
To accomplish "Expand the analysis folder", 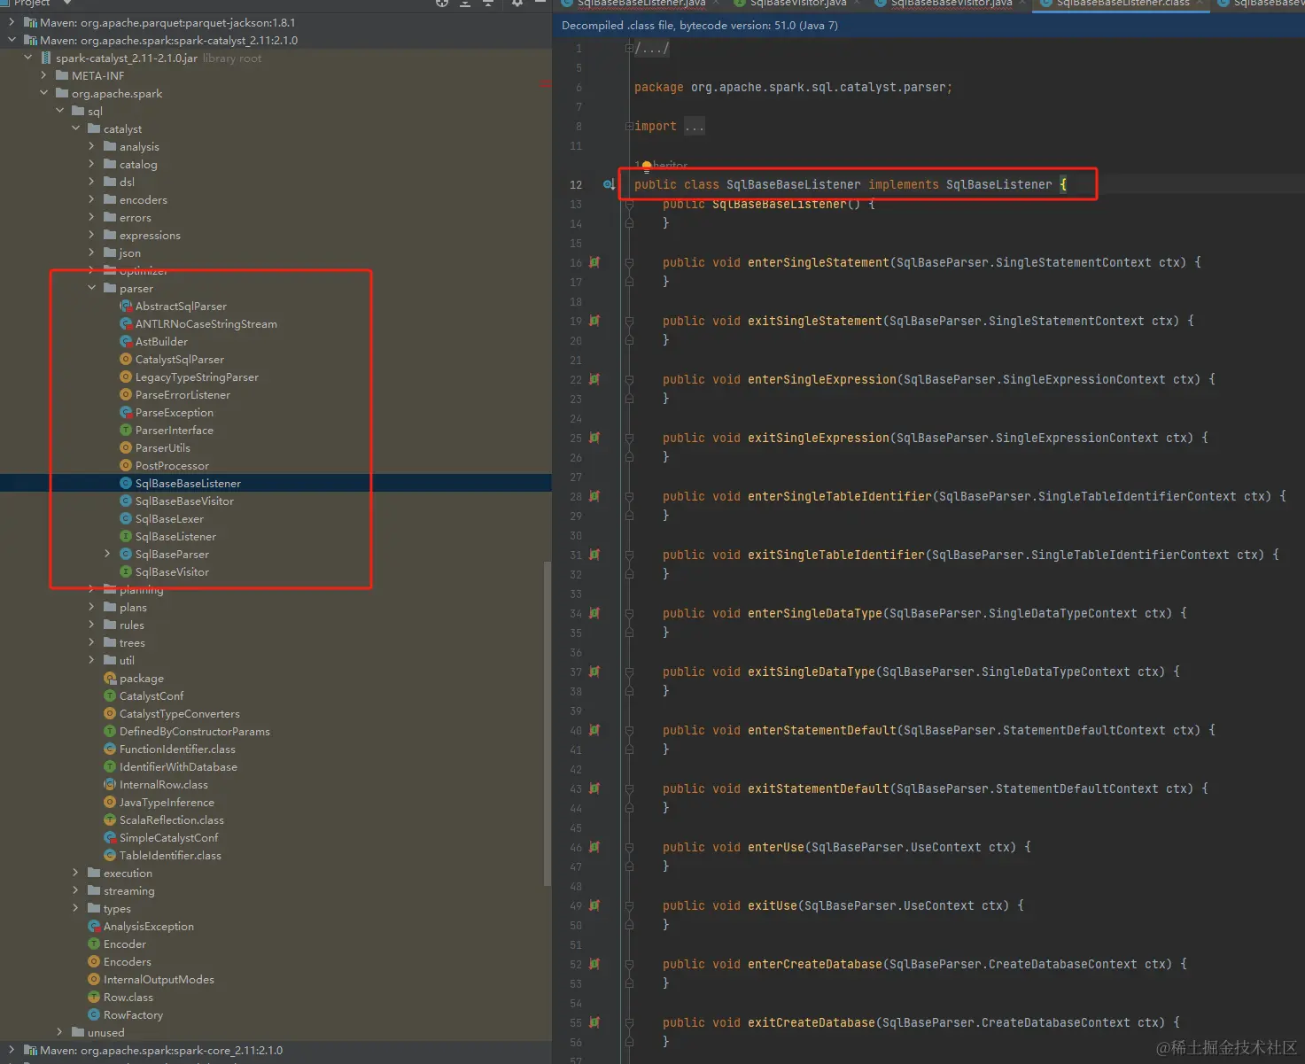I will click(92, 147).
